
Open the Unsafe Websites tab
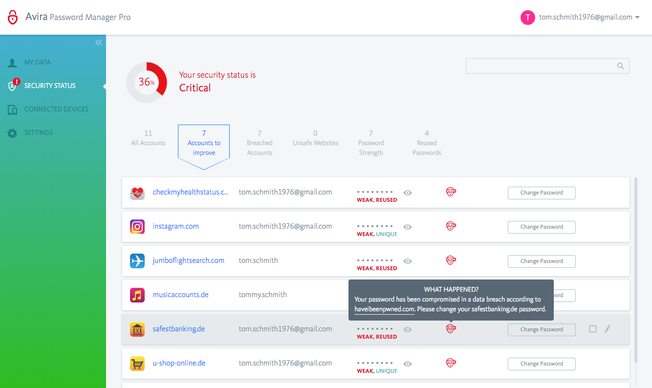(x=315, y=138)
